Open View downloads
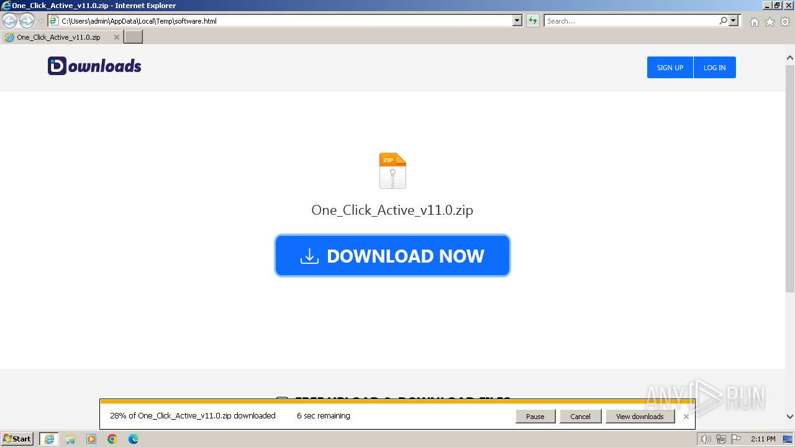This screenshot has height=447, width=795. [x=640, y=417]
